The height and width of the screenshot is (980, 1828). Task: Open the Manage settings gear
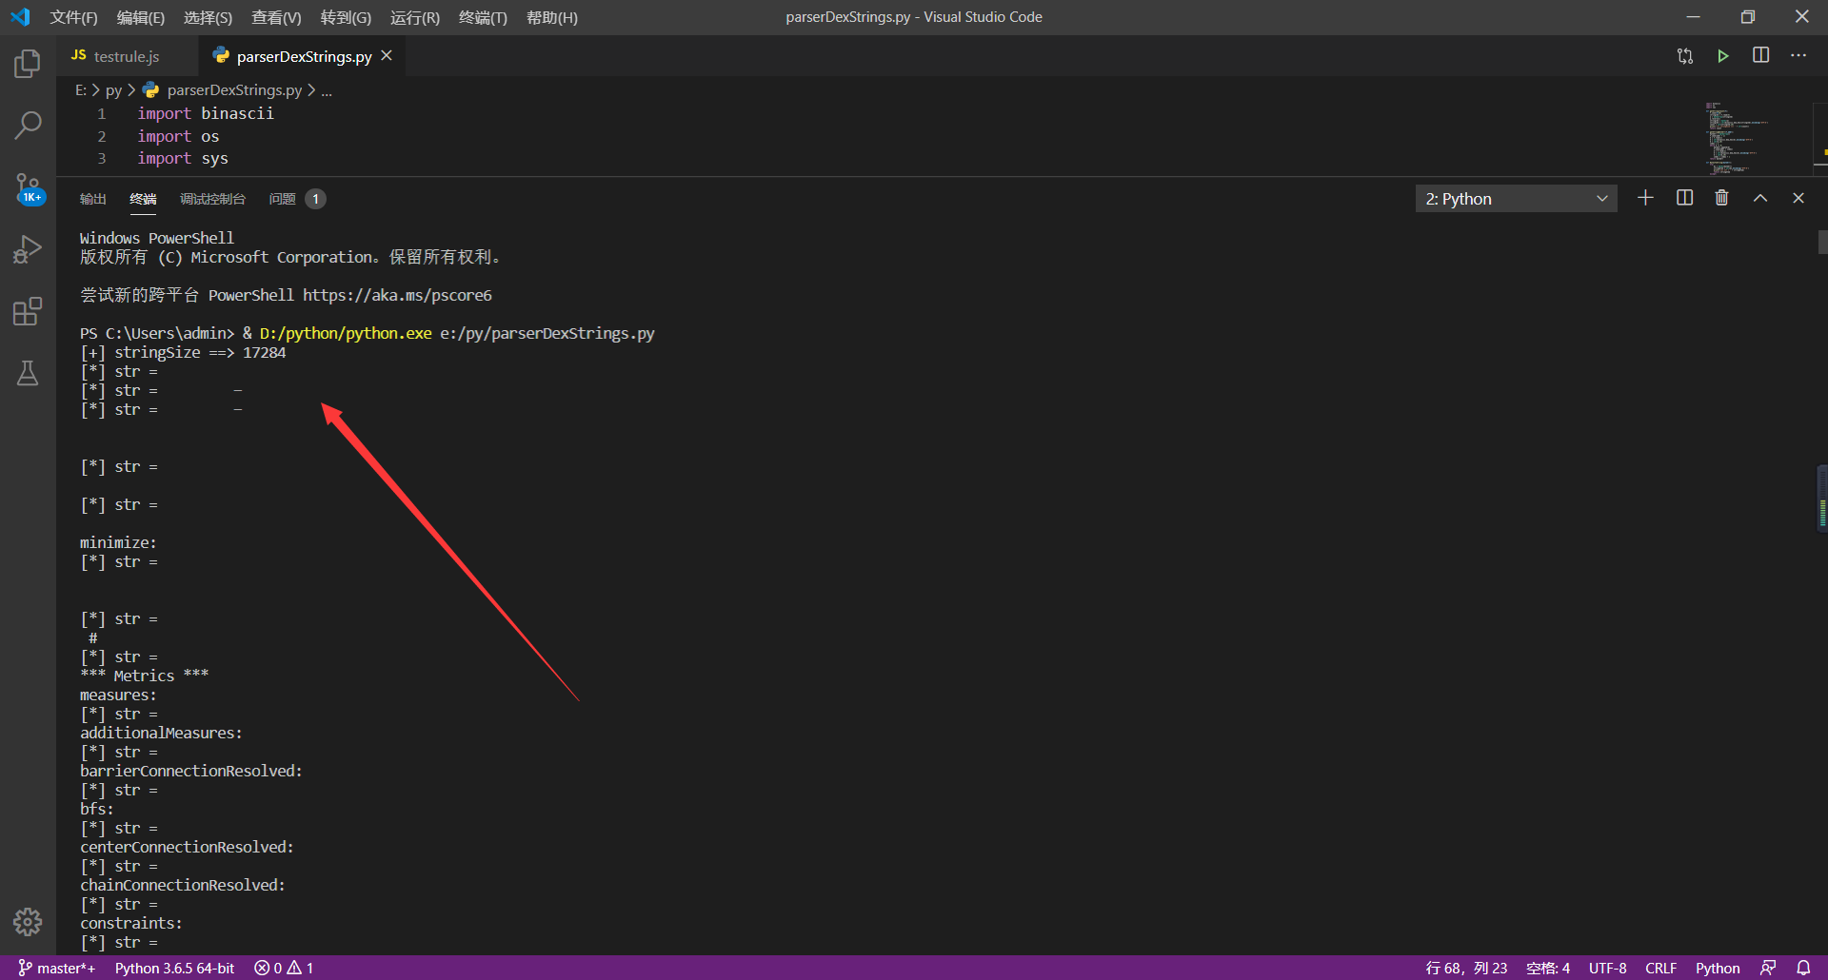[28, 921]
